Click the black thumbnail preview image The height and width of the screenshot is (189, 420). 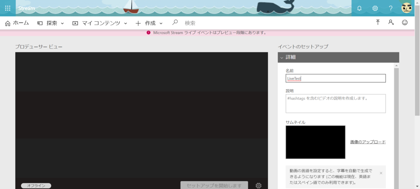(315, 142)
